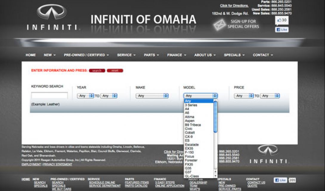Open the FINANCE navigation menu
Screen dimensions: 325x191
tap(177, 55)
